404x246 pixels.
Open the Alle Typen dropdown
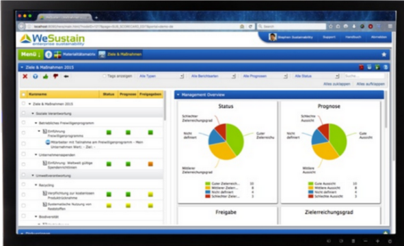pyautogui.click(x=161, y=76)
